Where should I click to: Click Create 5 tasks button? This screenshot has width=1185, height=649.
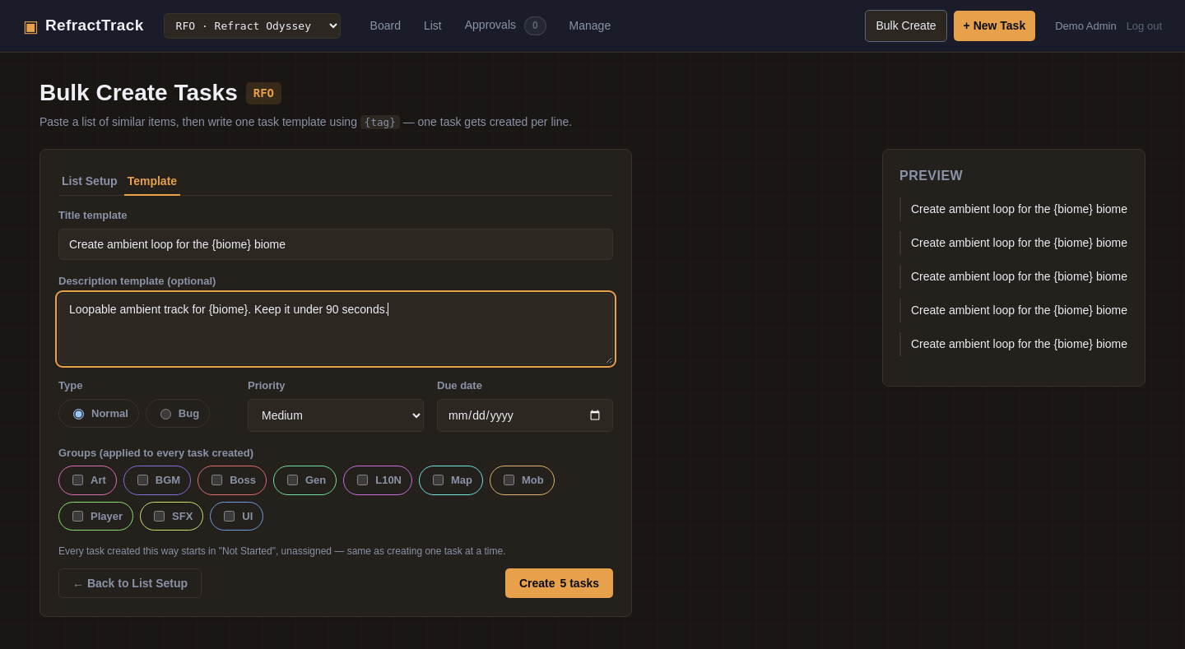[559, 583]
